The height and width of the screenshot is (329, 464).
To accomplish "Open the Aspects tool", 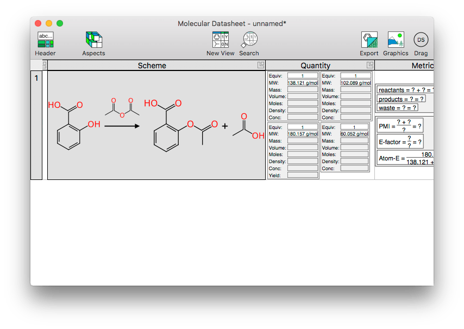I will 93,40.
